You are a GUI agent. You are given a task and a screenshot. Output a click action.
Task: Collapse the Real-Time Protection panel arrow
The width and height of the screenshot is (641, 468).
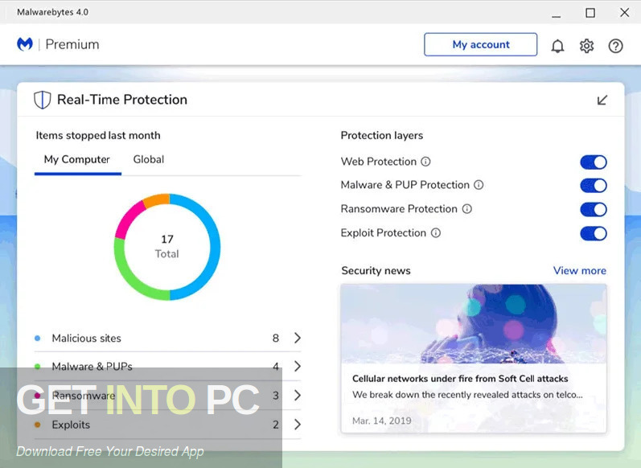[602, 100]
